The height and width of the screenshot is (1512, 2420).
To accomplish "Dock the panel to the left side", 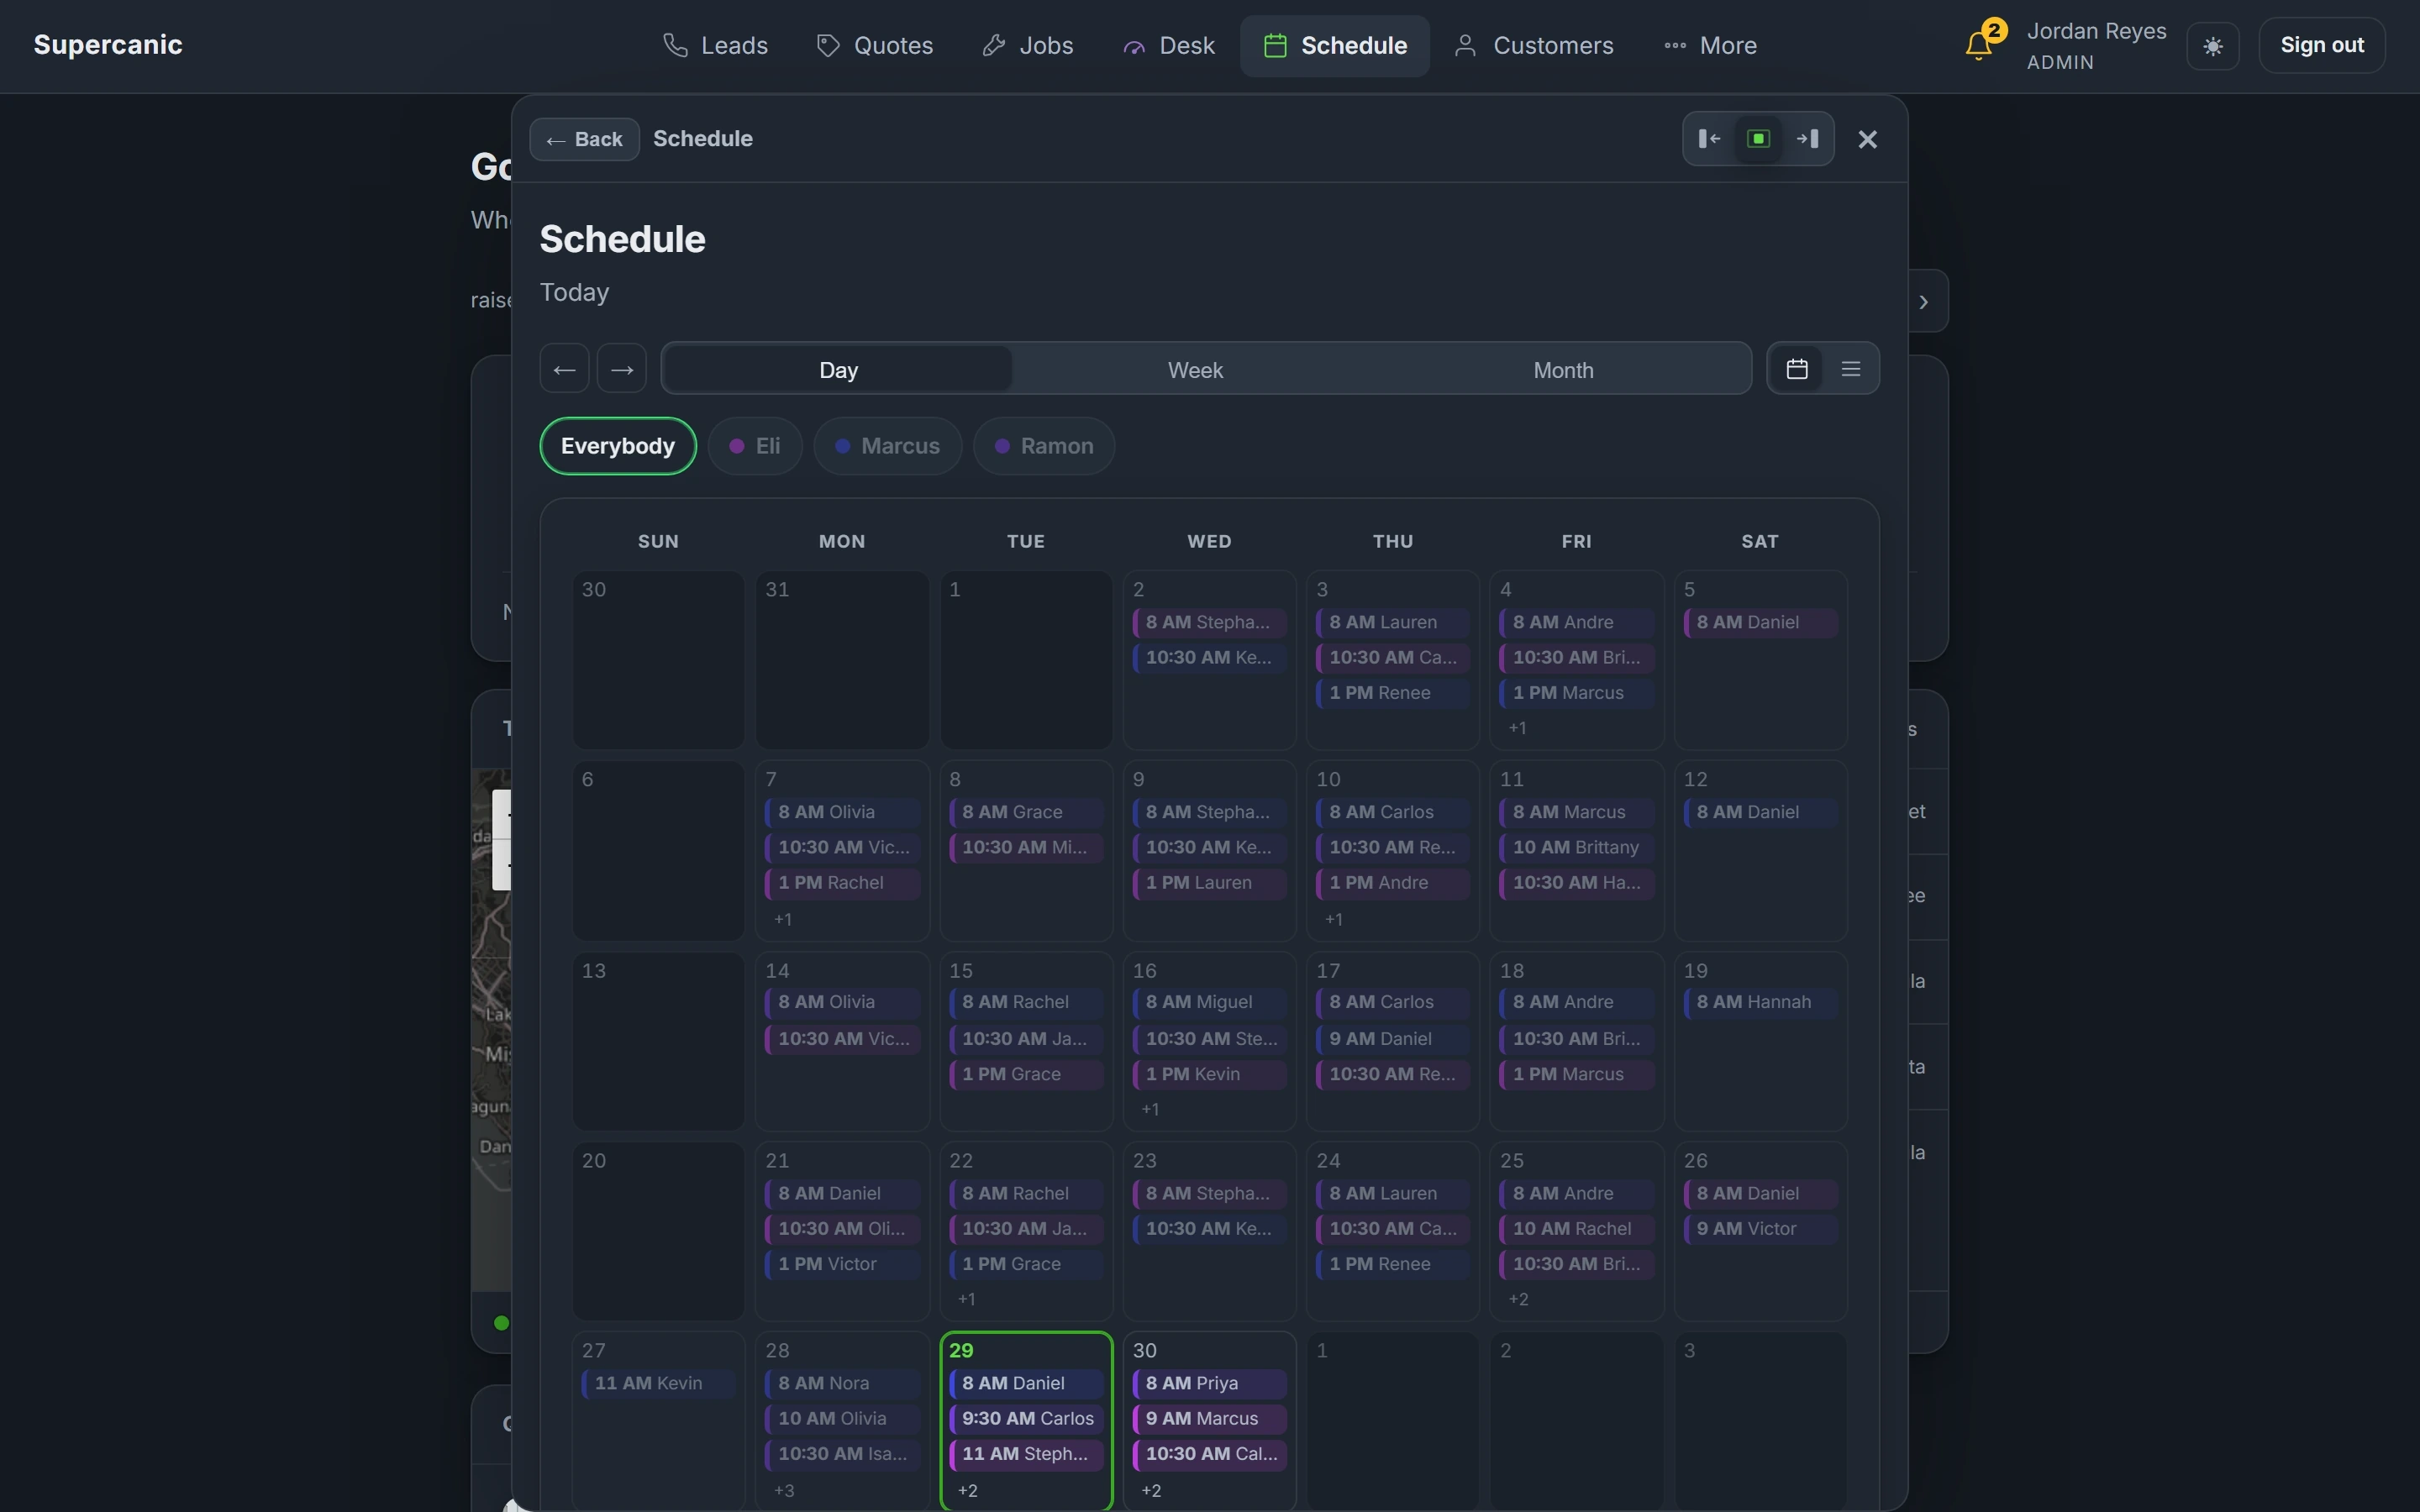I will [x=1709, y=139].
